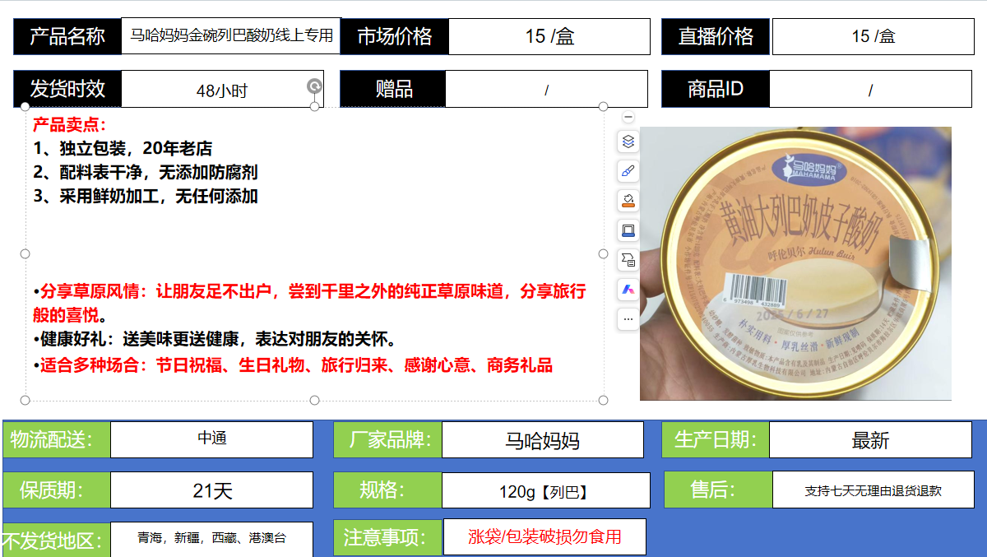Screen dimensions: 987x557
Task: Click the bottom-right text box resize handle
Action: (x=603, y=400)
